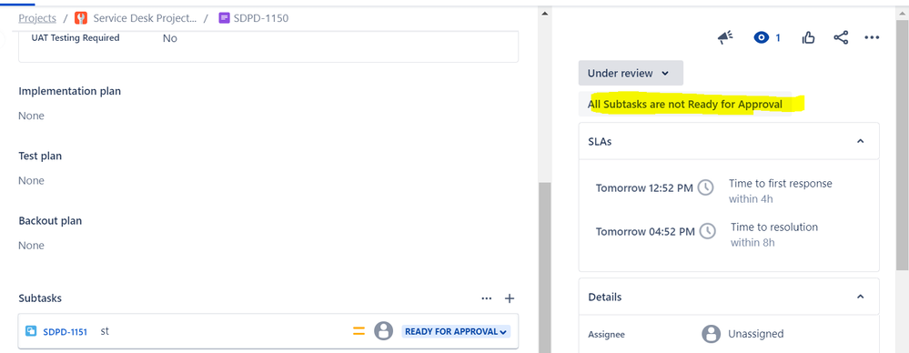The image size is (909, 353).
Task: Click the Tomorrow 04:52 PM SLA time
Action: [x=645, y=232]
